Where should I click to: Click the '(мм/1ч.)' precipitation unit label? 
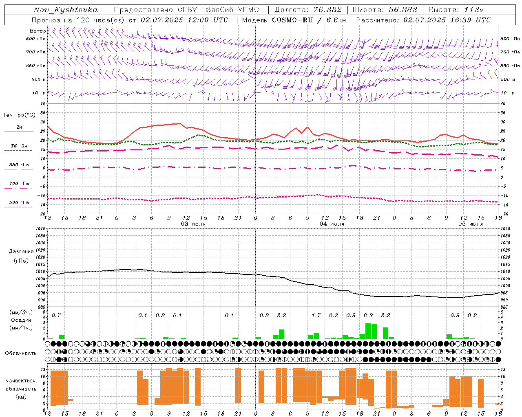(21, 328)
